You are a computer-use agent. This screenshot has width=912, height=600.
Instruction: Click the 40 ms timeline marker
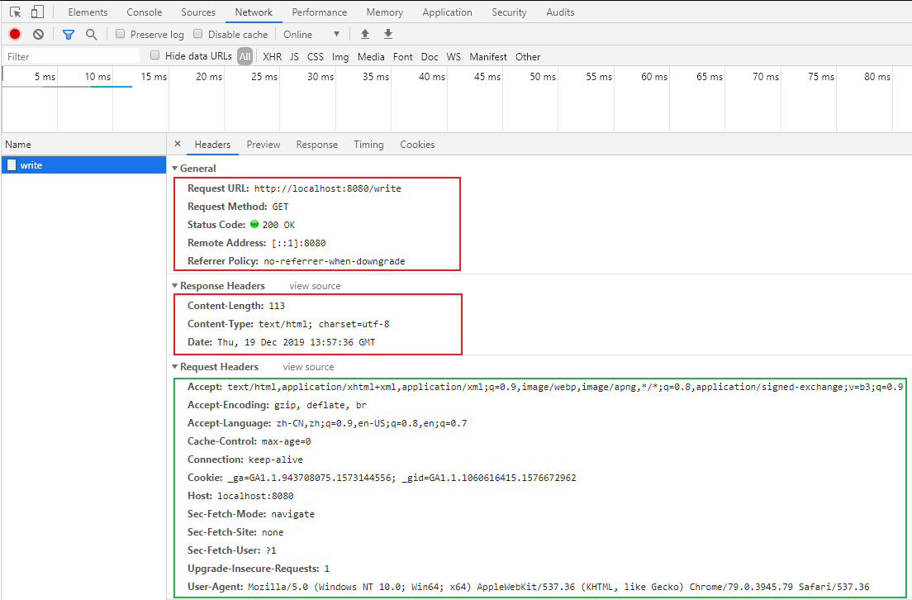click(431, 76)
